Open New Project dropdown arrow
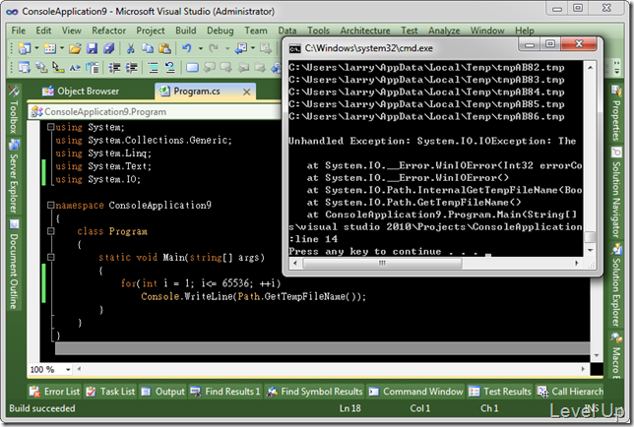Screen dimensions: 634x427 coord(36,48)
